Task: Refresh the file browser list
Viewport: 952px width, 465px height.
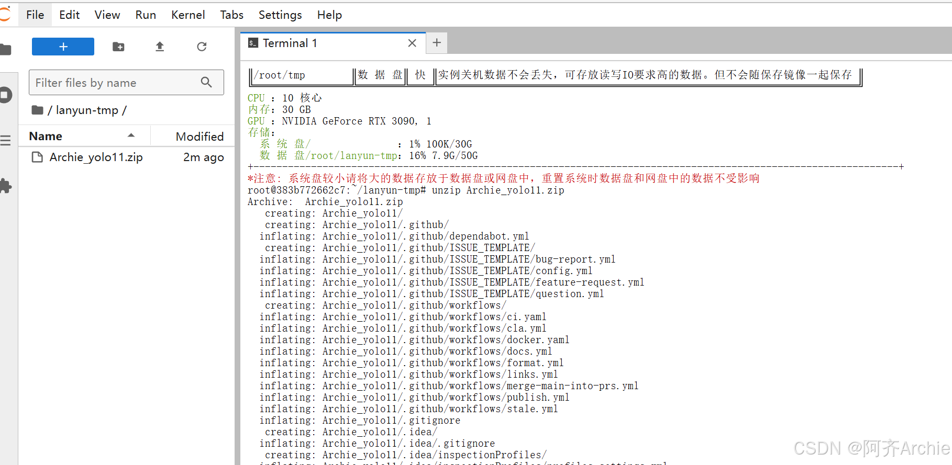Action: coord(202,47)
